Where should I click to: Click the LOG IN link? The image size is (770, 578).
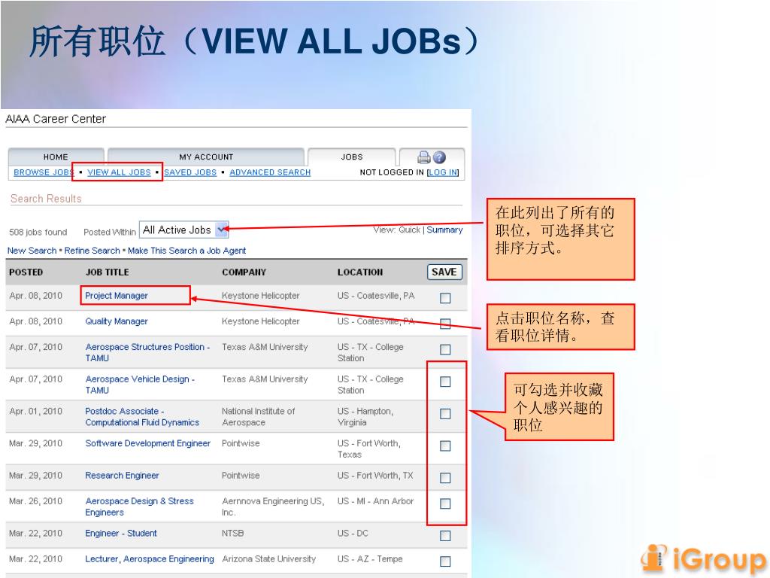click(x=443, y=172)
